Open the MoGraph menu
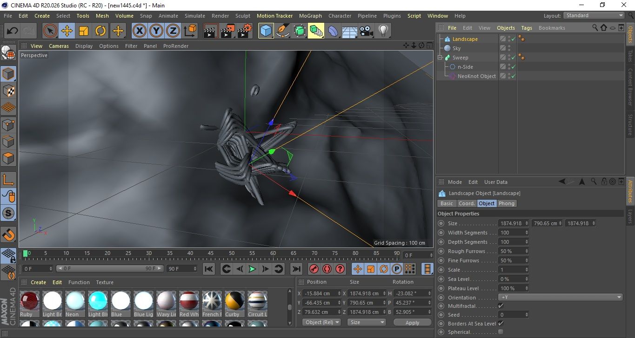Image resolution: width=635 pixels, height=338 pixels. coord(310,16)
